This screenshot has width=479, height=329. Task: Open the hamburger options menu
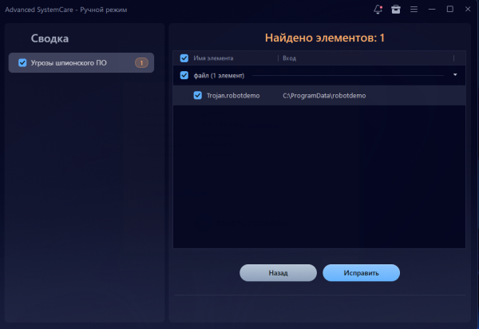(x=414, y=10)
